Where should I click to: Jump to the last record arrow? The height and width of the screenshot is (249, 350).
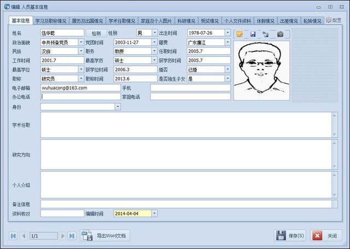point(72,236)
